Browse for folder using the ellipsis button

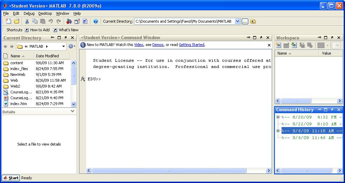click(x=245, y=21)
